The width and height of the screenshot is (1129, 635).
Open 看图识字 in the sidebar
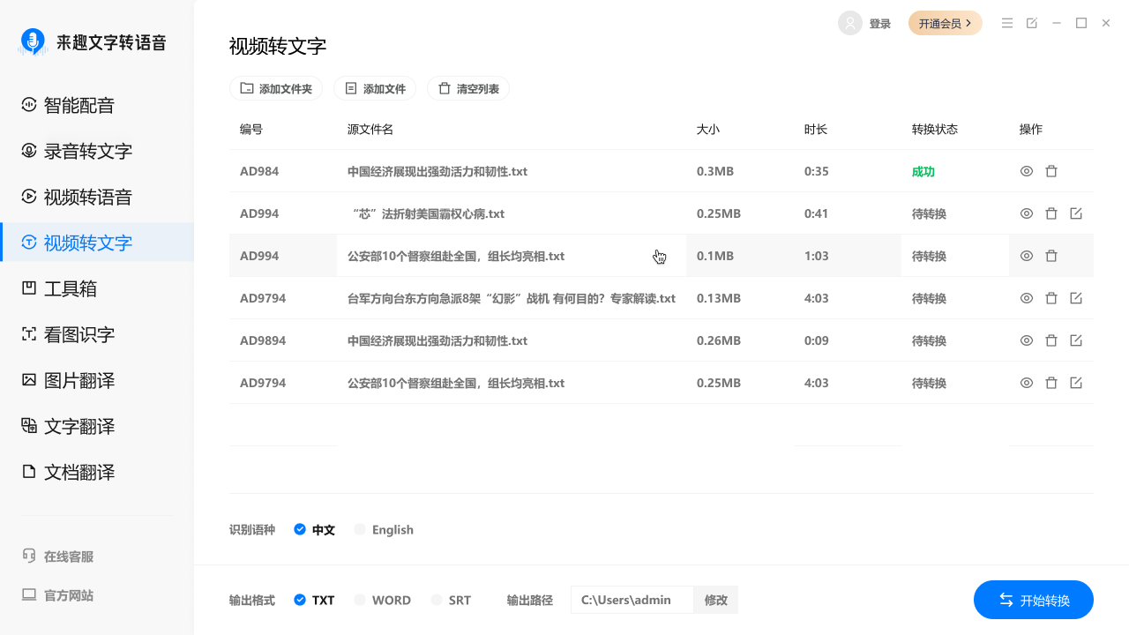tap(97, 335)
